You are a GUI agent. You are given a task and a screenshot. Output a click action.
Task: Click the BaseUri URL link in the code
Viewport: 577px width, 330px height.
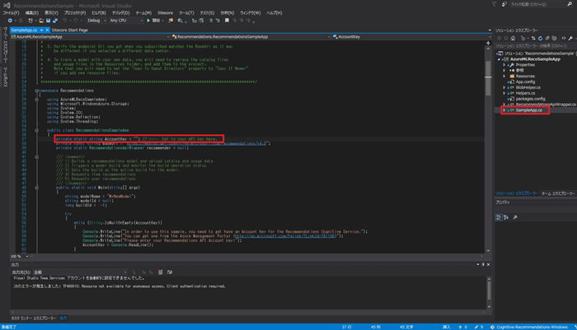(x=196, y=144)
